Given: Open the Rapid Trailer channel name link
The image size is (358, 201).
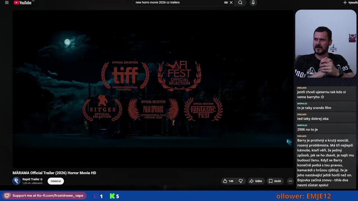Looking at the screenshot, I should (31, 179).
